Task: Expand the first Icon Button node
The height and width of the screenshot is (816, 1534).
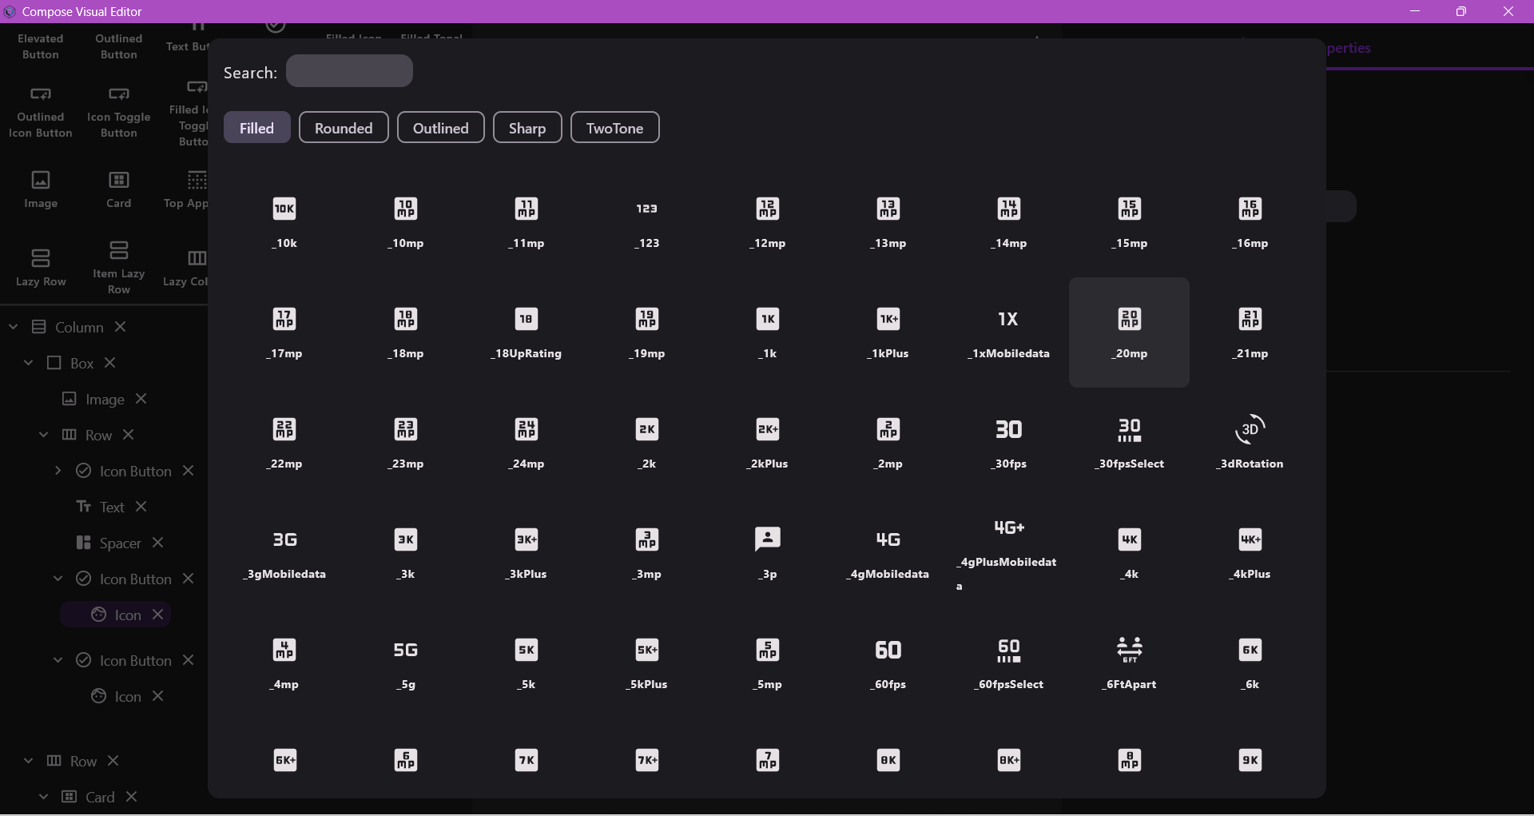Action: coord(57,471)
